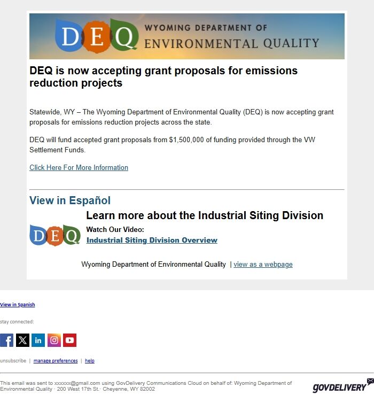Open the YouTube social icon
This screenshot has height=395, width=374.
coord(70,340)
